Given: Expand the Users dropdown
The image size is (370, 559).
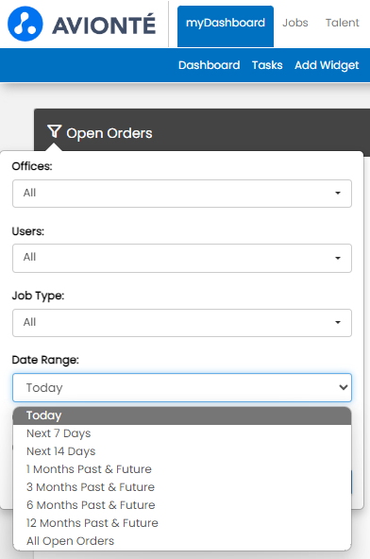Looking at the screenshot, I should point(182,258).
